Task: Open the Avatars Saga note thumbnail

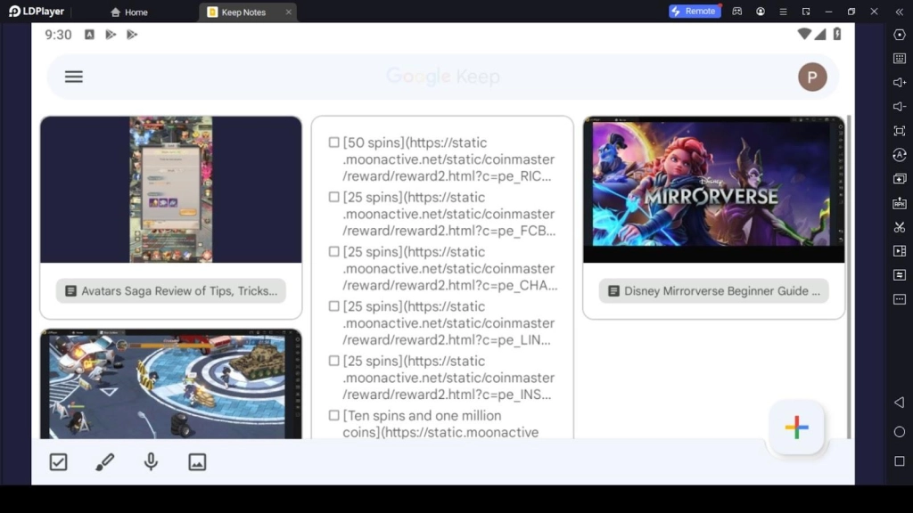Action: click(x=170, y=190)
